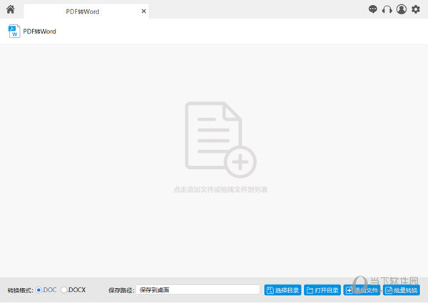Click the 打开目录 button
Screen dimensions: 428x303
(322, 290)
